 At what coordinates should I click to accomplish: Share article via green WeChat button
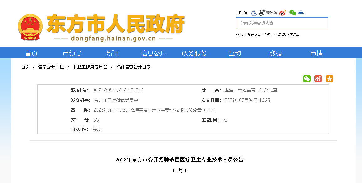(x=307, y=79)
